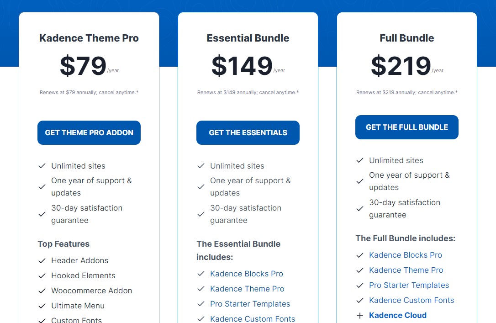
Task: Click checkmark icon beside Ultimate Menu
Action: click(42, 306)
